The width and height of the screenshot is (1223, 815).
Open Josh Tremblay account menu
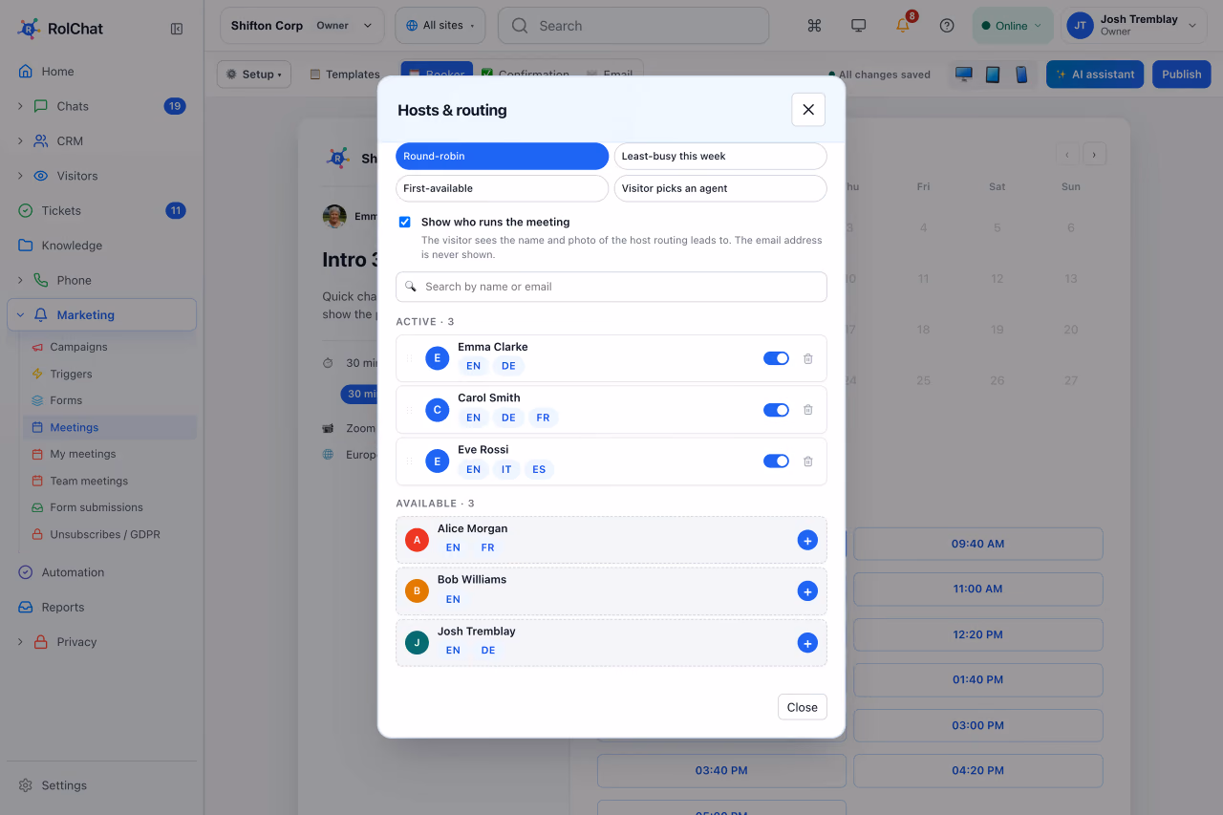(1134, 26)
